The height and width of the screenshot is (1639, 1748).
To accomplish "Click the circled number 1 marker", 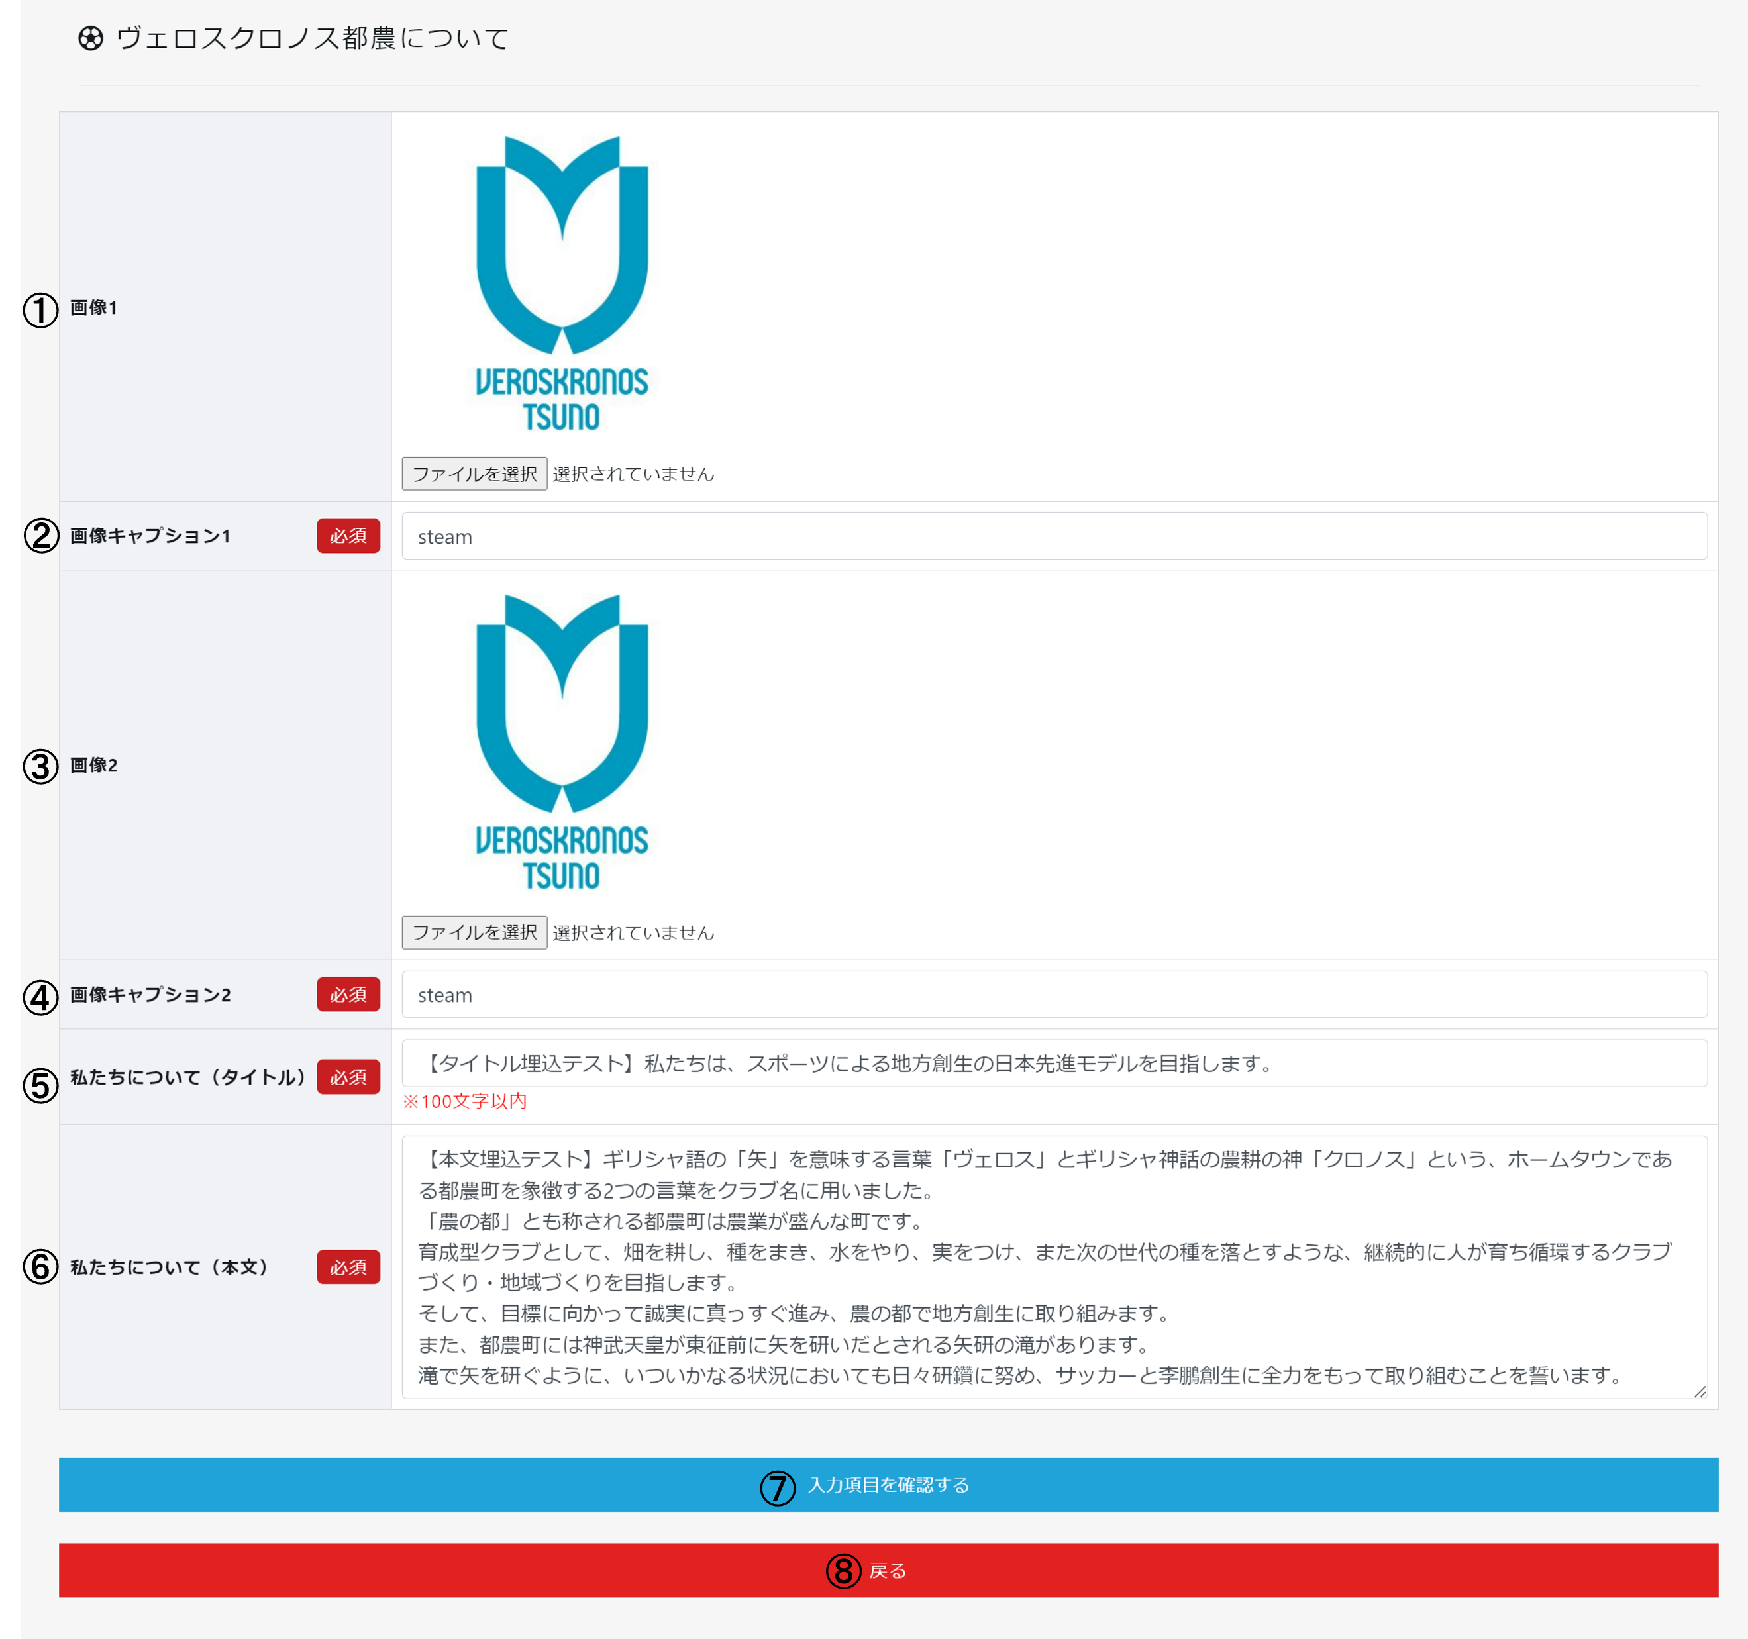I will click(x=40, y=309).
